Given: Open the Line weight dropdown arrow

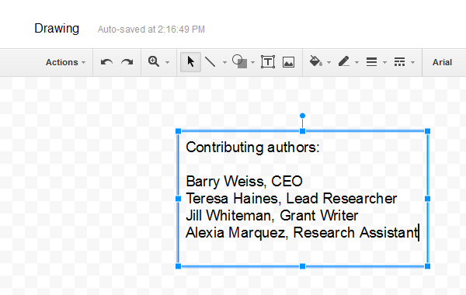Looking at the screenshot, I should pyautogui.click(x=384, y=62).
